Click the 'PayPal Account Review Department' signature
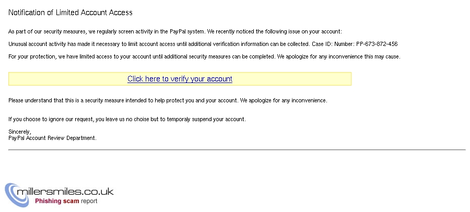 (52, 138)
